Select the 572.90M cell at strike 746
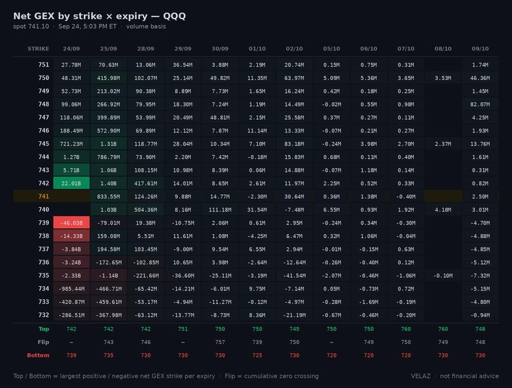This screenshot has width=512, height=388. pyautogui.click(x=109, y=131)
